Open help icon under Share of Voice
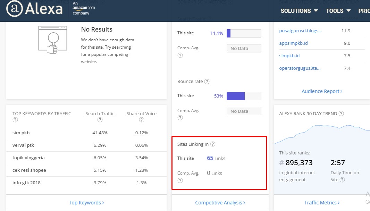The width and height of the screenshot is (370, 211). [x=142, y=120]
